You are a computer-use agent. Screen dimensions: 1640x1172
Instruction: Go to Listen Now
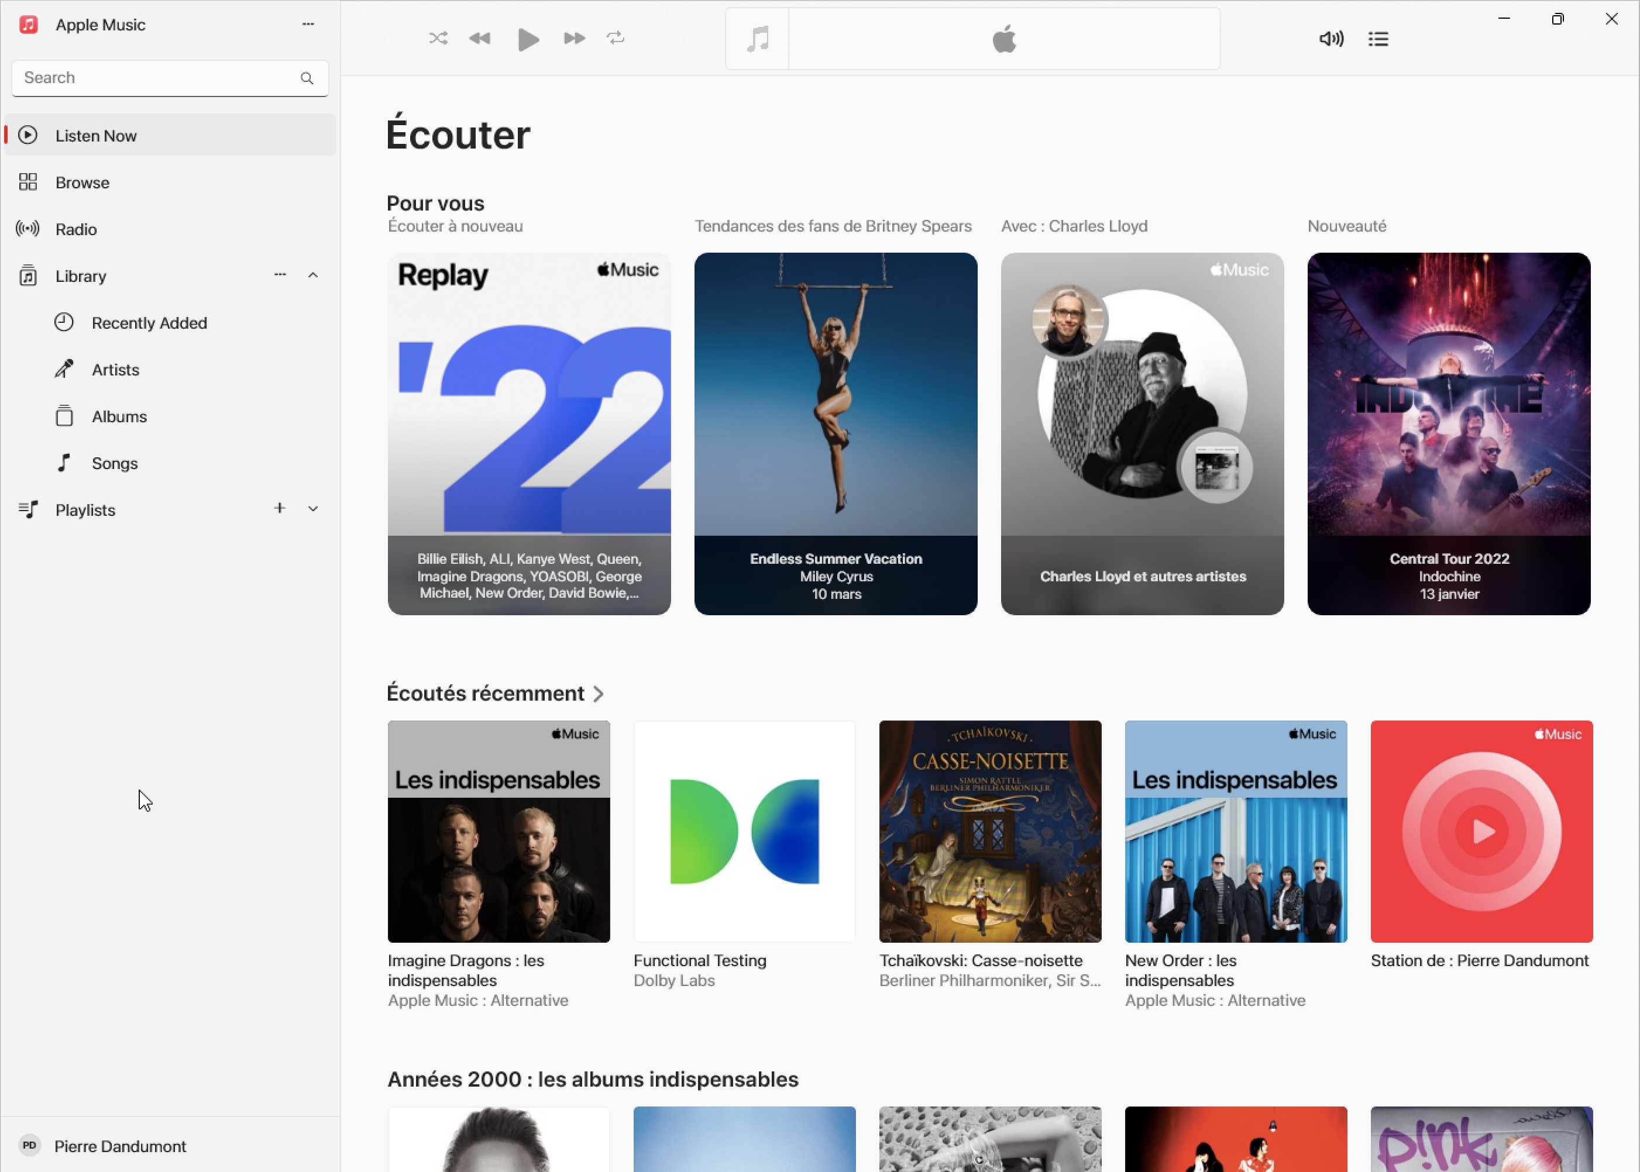pos(170,135)
